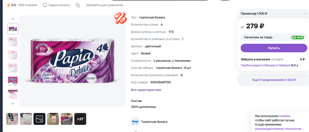Select the first product thumbnail
The width and height of the screenshot is (309, 132).
[x=13, y=29]
